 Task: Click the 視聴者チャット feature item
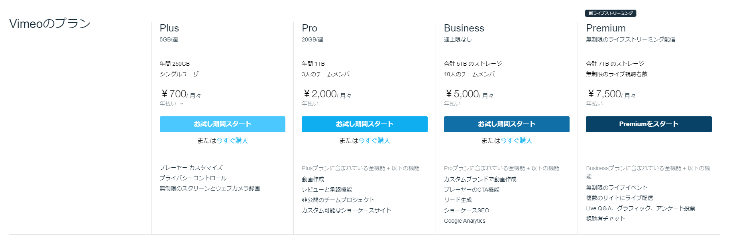(x=605, y=219)
